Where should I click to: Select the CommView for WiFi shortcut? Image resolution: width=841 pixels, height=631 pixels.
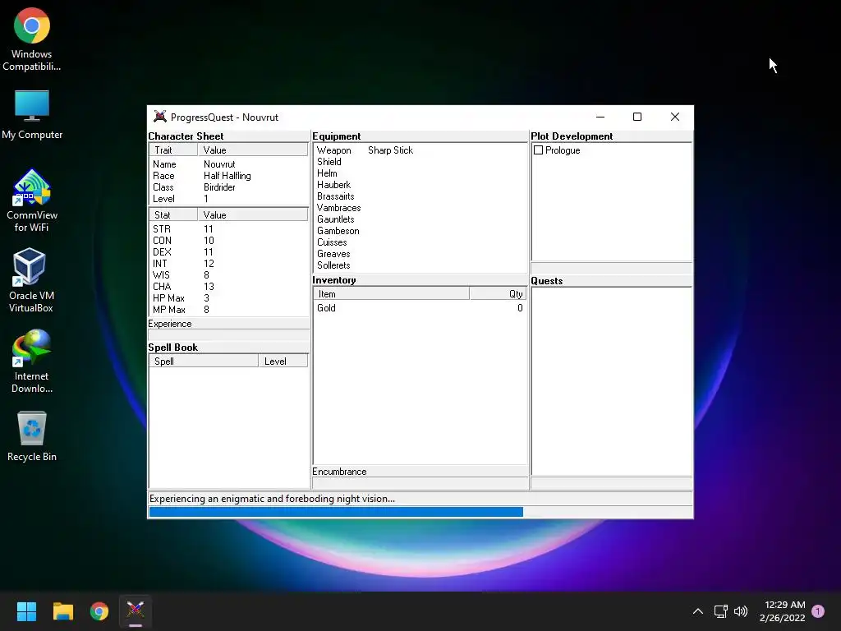click(x=32, y=200)
